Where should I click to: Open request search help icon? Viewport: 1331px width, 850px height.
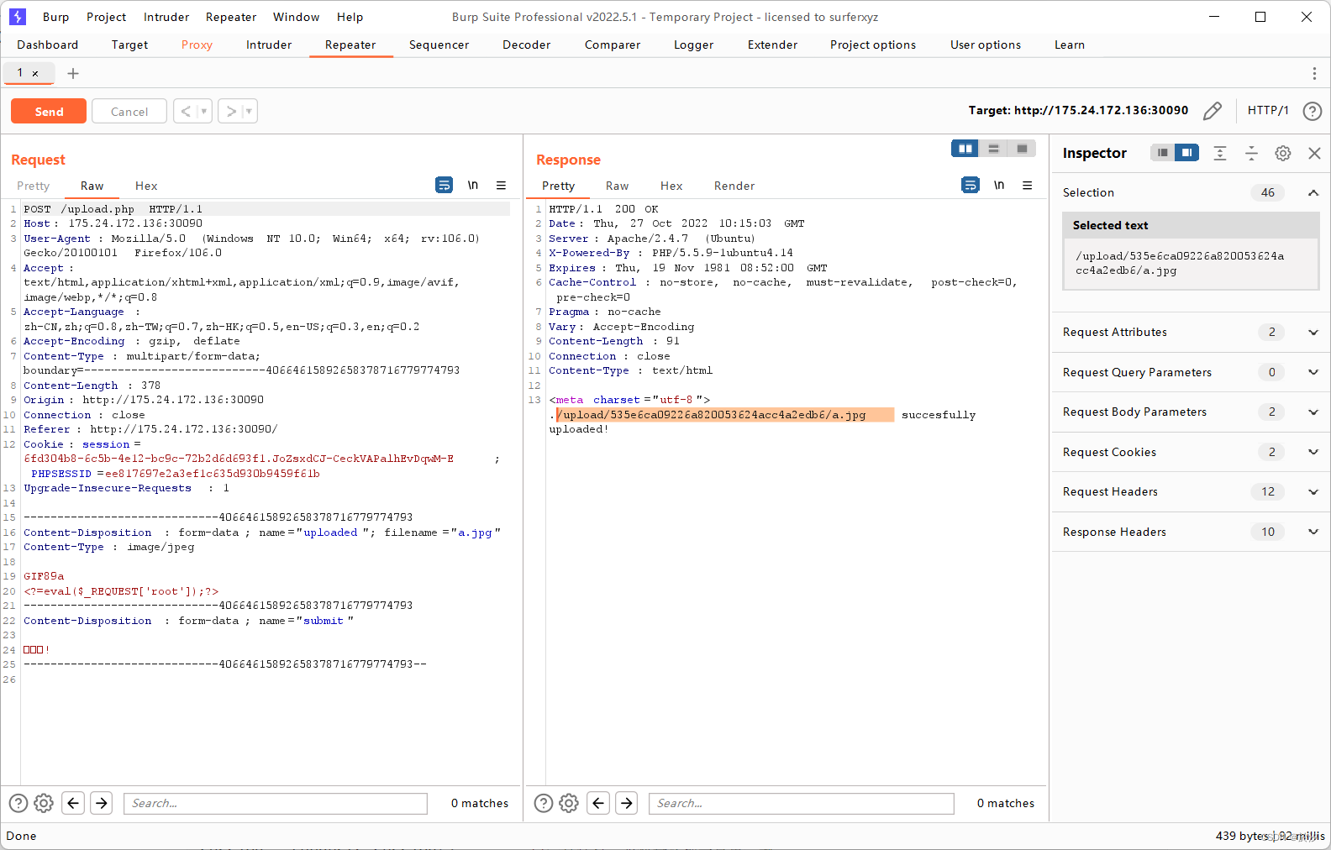(18, 803)
